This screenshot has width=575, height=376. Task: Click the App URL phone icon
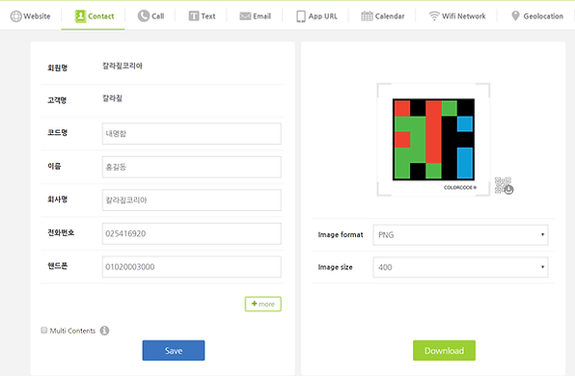pos(301,16)
